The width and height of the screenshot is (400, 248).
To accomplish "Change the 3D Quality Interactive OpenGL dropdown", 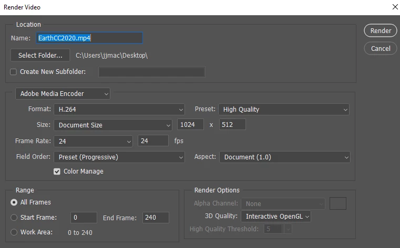I will 276,216.
